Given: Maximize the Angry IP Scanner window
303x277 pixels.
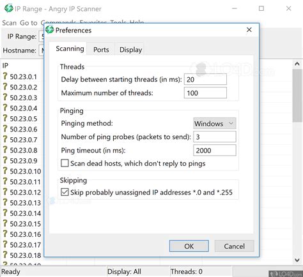Looking at the screenshot, I should 261,8.
